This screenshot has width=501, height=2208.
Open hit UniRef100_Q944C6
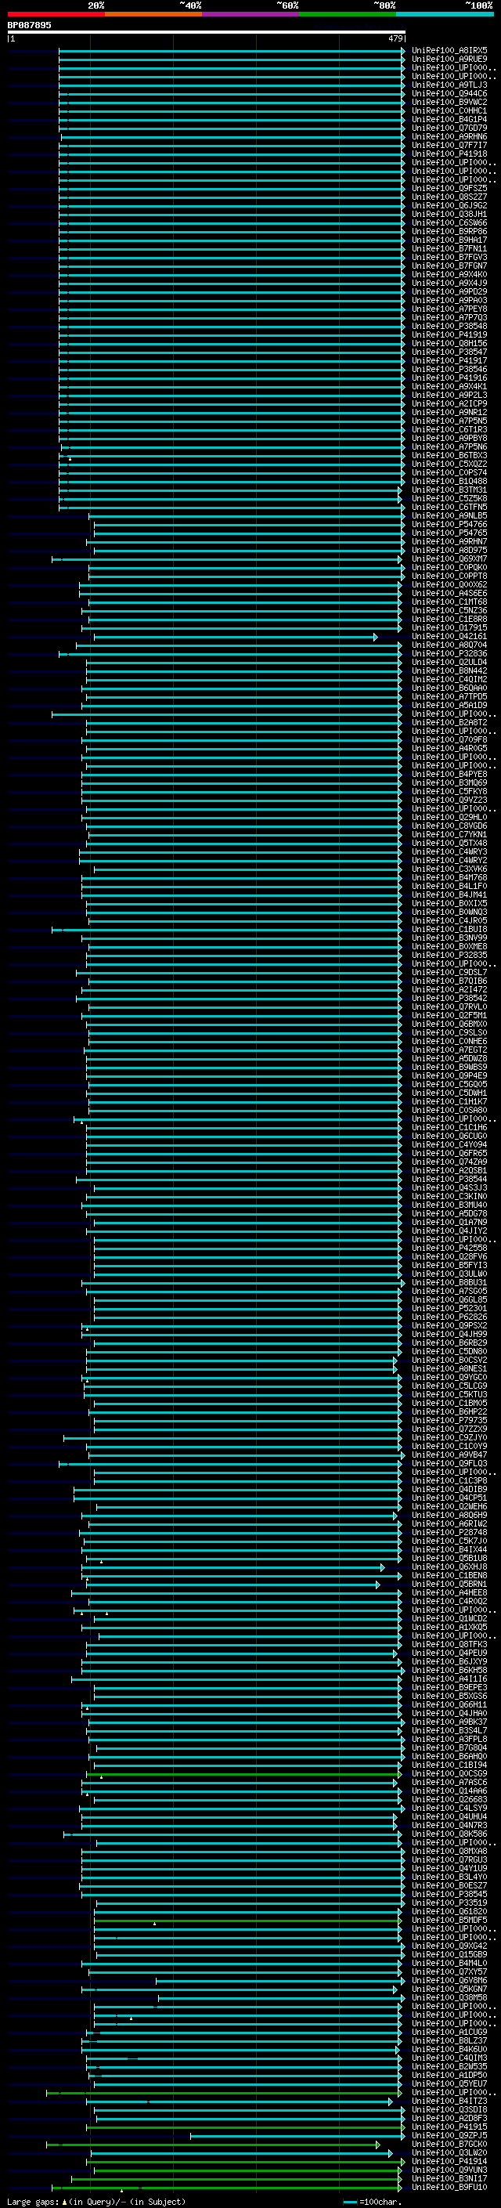[449, 93]
